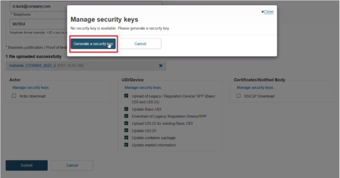Click the Cancel button beside Submit

[72, 165]
